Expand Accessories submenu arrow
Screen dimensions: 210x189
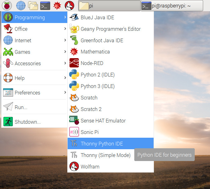(65, 63)
